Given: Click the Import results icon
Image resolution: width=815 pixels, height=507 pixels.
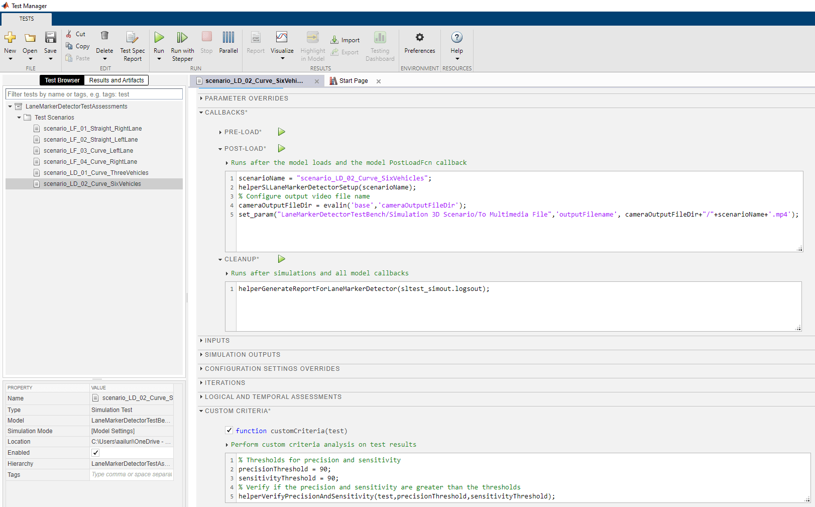Looking at the screenshot, I should 334,40.
